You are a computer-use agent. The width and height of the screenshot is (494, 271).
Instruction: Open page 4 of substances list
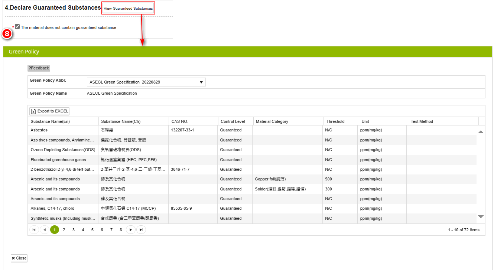point(83,230)
